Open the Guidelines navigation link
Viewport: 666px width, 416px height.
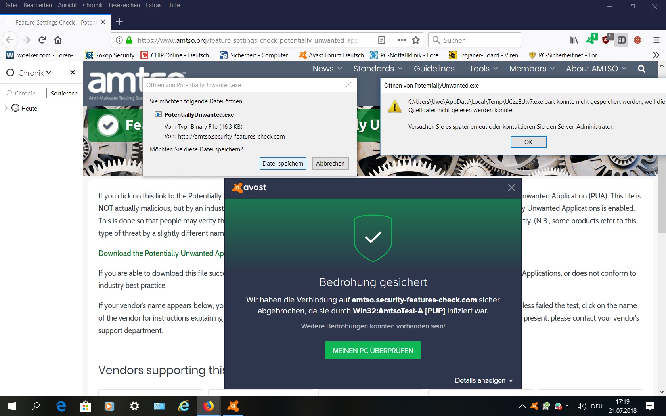pyautogui.click(x=434, y=69)
